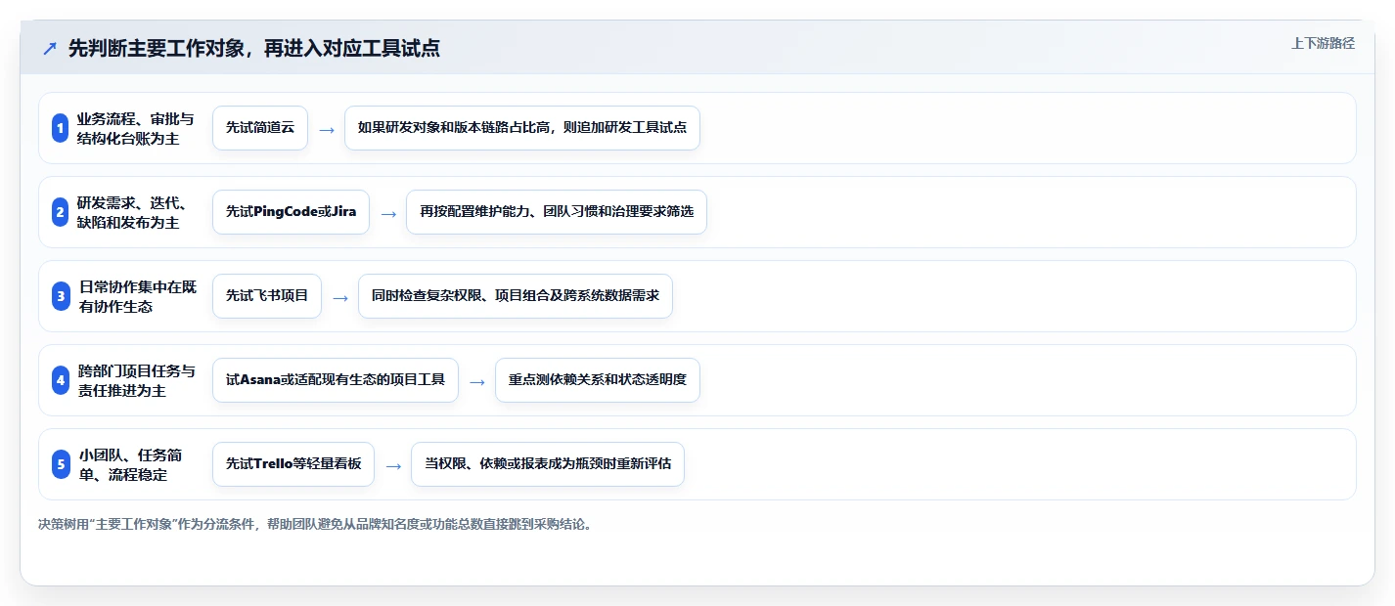This screenshot has height=606, width=1395.
Task: Select step number 3 badge
Action: (60, 296)
